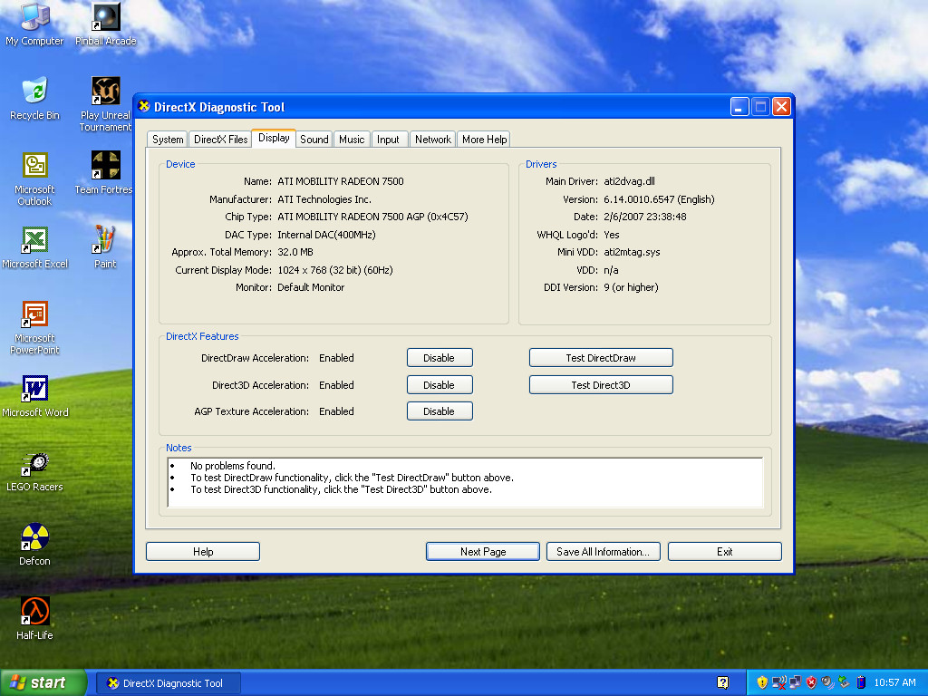Click the "No problems found." note line

(x=233, y=466)
